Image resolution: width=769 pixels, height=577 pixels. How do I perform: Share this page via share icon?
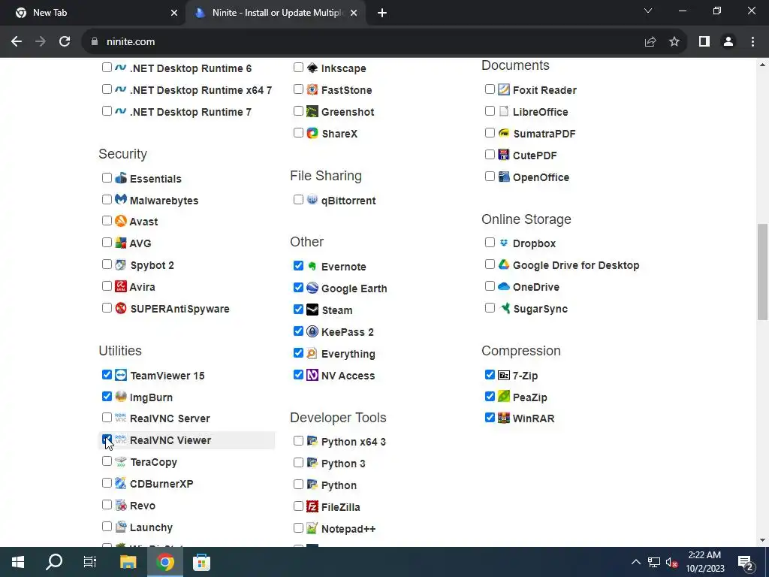coord(650,42)
